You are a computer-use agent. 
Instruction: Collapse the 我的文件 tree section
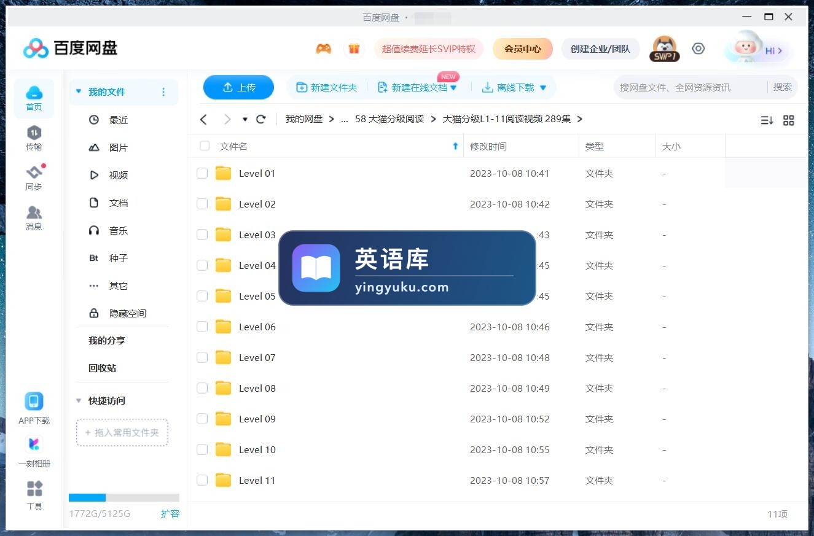point(78,91)
